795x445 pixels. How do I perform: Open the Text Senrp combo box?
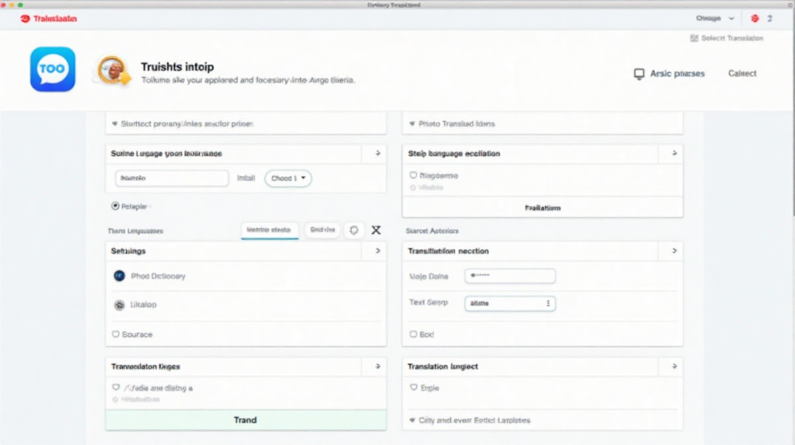[x=510, y=303]
